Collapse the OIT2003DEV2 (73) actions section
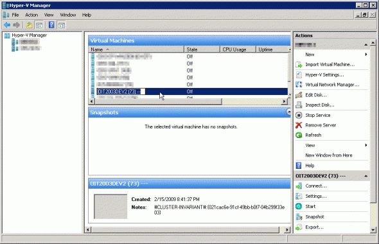379x244 pixels. [366, 176]
